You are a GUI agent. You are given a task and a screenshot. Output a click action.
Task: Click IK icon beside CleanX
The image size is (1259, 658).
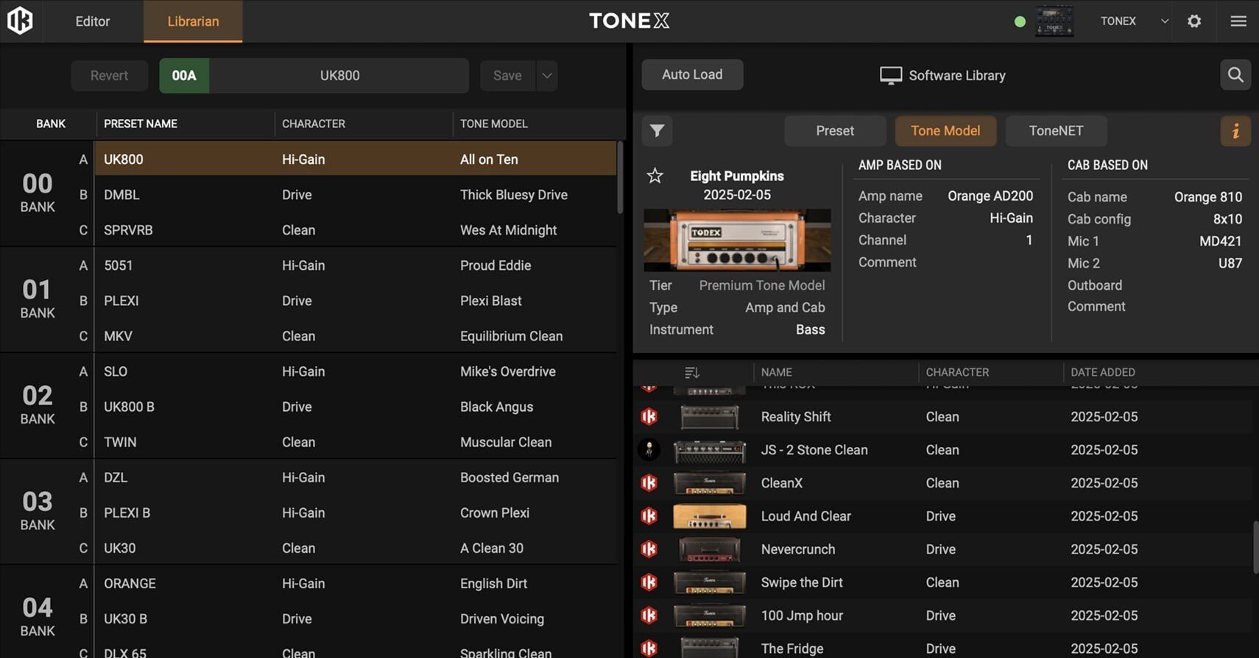[x=649, y=483]
